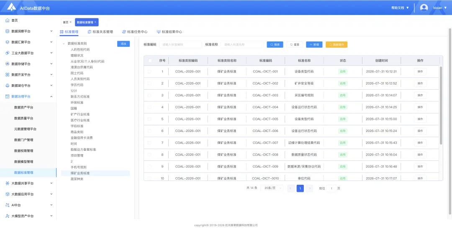Close the 数据标准管理 page tab
Image resolution: width=452 pixels, height=230 pixels.
click(x=95, y=22)
